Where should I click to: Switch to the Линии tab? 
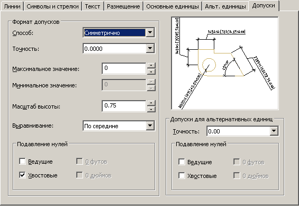[12, 6]
